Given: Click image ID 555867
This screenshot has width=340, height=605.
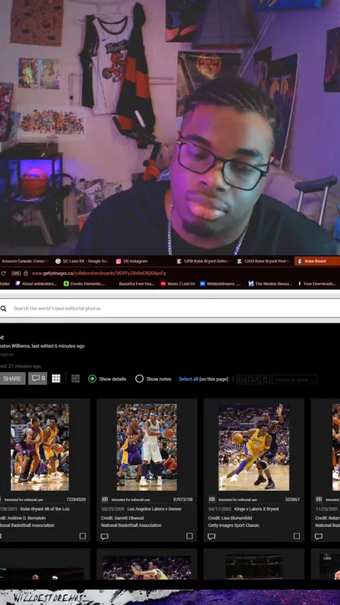Looking at the screenshot, I should tap(292, 499).
